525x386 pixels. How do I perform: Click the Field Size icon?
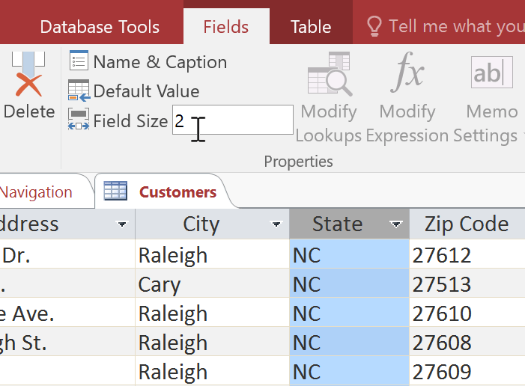[x=79, y=120]
